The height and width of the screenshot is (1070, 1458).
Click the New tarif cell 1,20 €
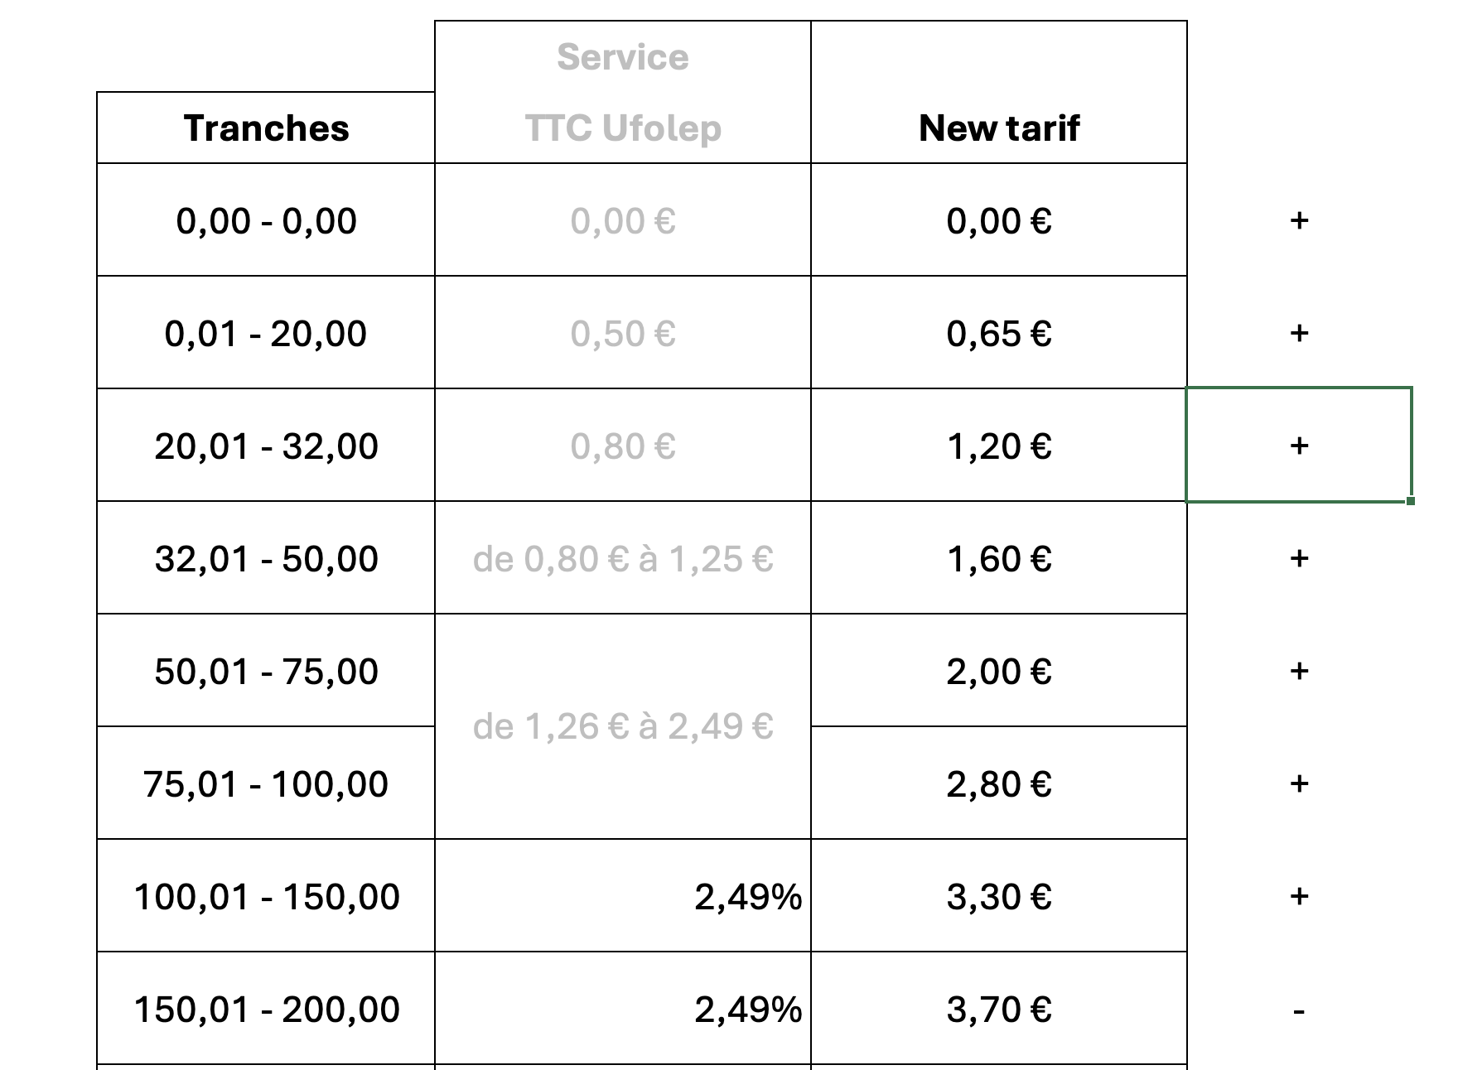click(x=998, y=446)
